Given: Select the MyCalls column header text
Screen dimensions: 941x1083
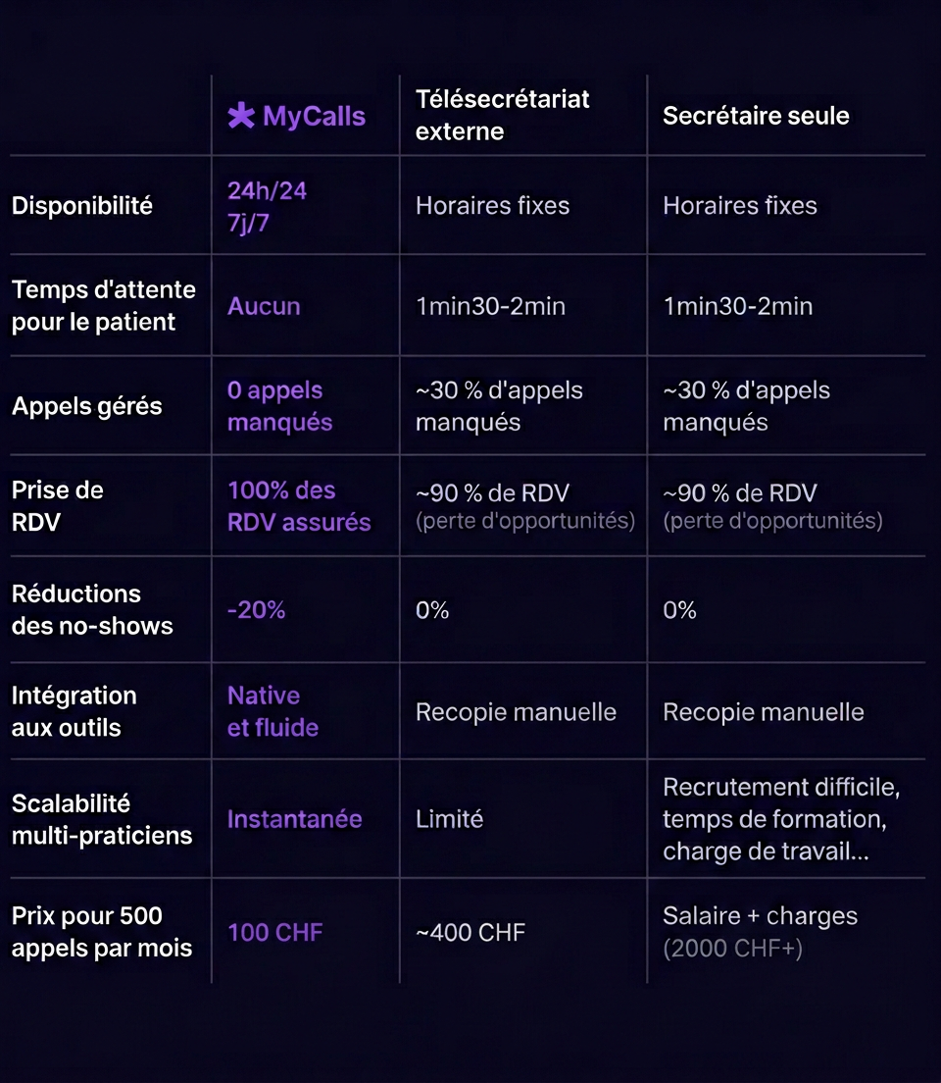Looking at the screenshot, I should coord(314,117).
